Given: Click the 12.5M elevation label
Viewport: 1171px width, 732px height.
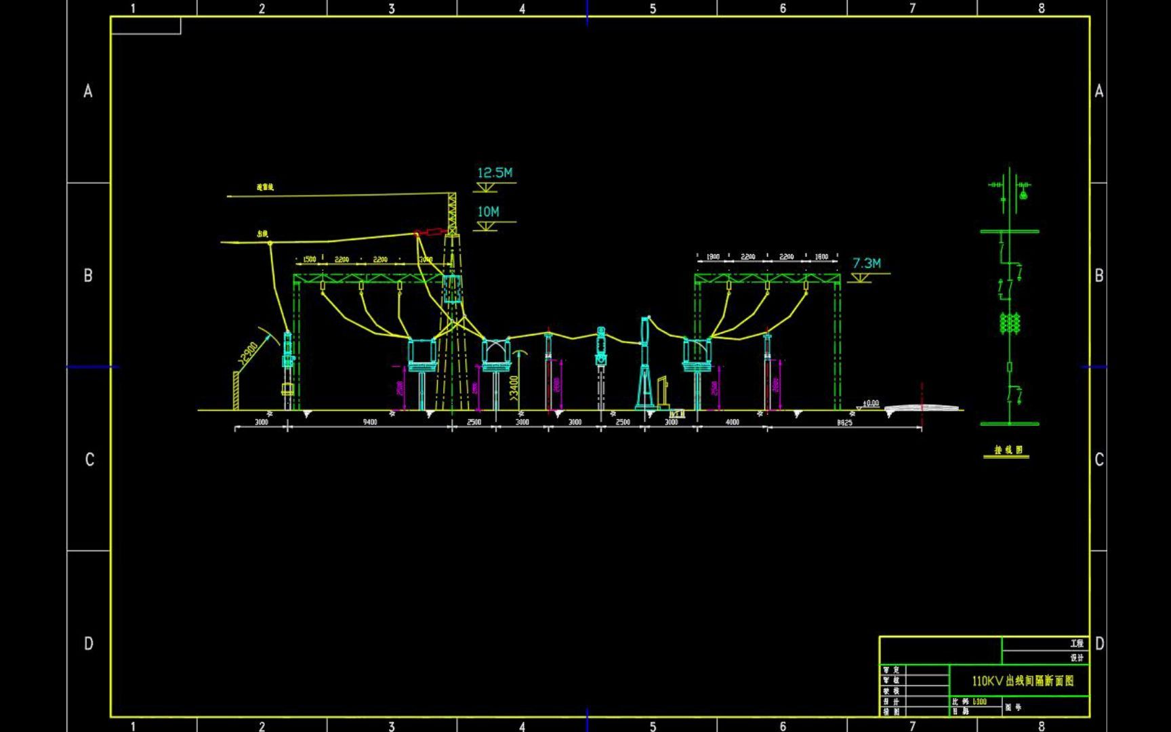Looking at the screenshot, I should tap(495, 173).
